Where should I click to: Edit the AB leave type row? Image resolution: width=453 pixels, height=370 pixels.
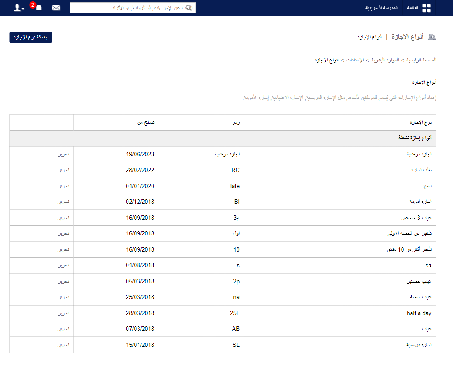[64, 329]
